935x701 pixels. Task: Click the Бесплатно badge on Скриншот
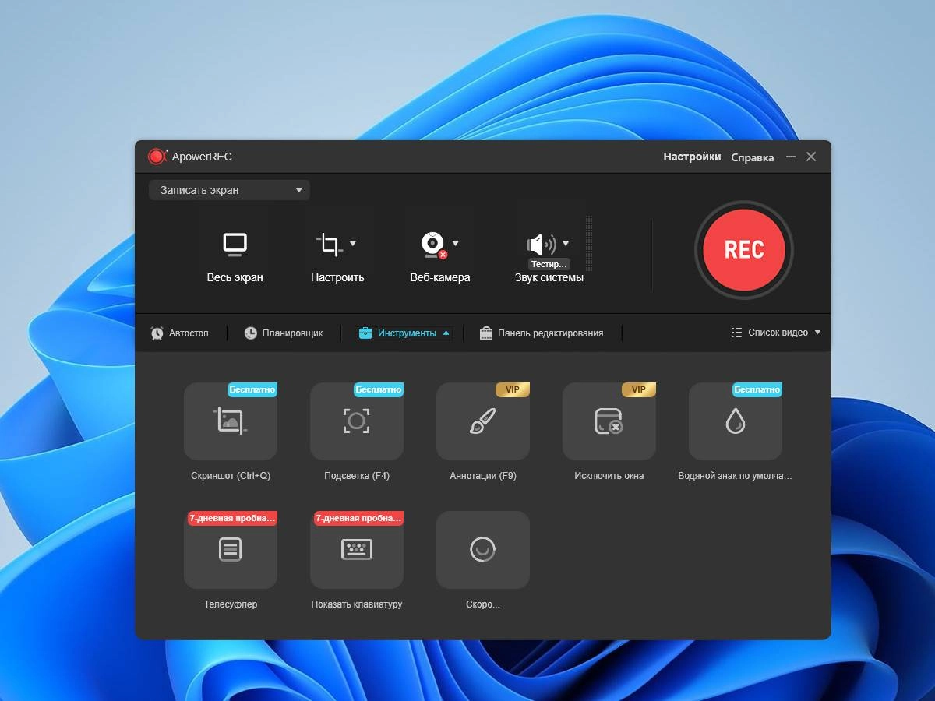pyautogui.click(x=252, y=389)
